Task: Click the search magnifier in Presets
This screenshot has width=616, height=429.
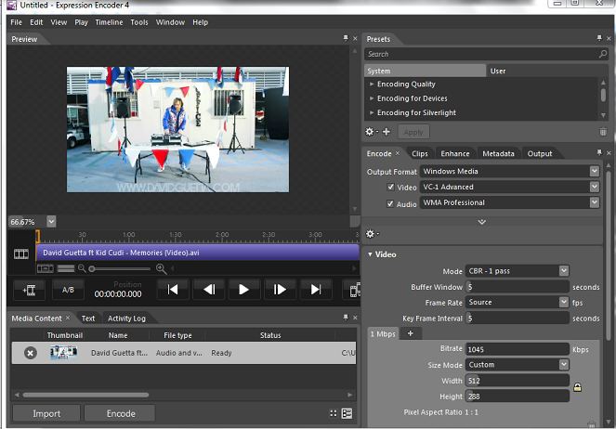Action: 603,54
